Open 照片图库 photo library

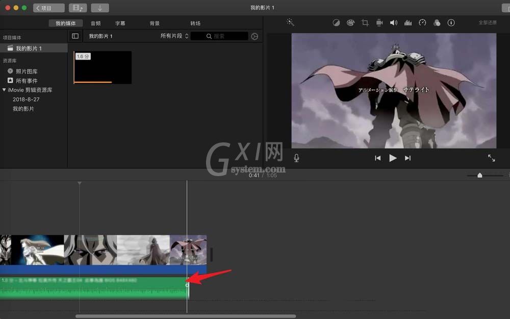click(22, 71)
